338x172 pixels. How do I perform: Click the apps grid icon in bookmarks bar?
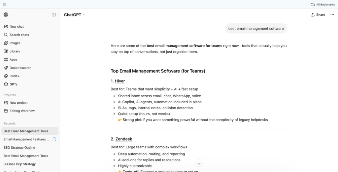[5, 5]
